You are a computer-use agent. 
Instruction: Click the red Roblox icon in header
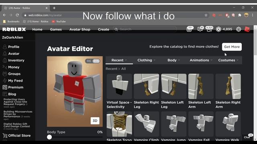[x=247, y=29]
